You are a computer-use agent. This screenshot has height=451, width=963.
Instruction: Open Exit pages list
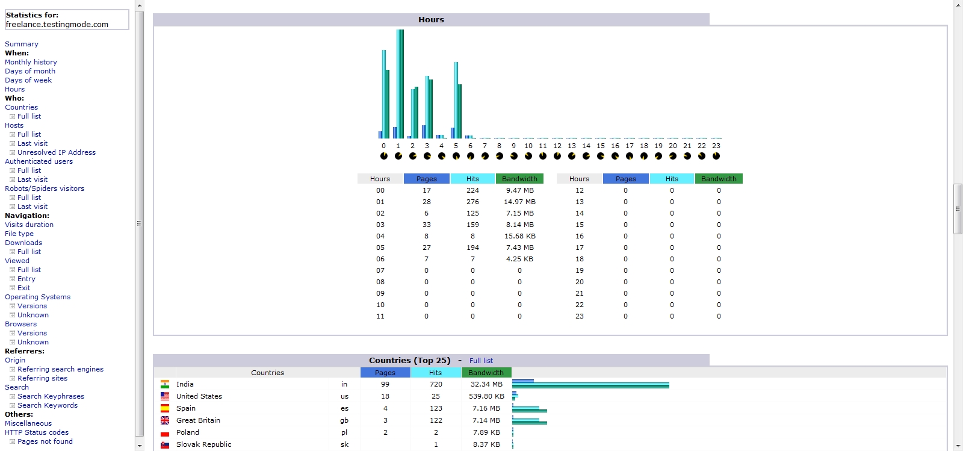(x=23, y=288)
